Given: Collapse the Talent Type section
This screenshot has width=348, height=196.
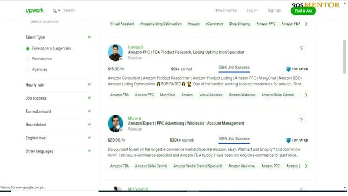Looking at the screenshot, I should pos(89,38).
